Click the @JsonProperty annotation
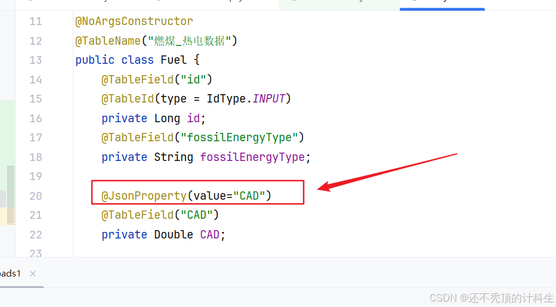Image resolution: width=556 pixels, height=307 pixels. pos(144,196)
